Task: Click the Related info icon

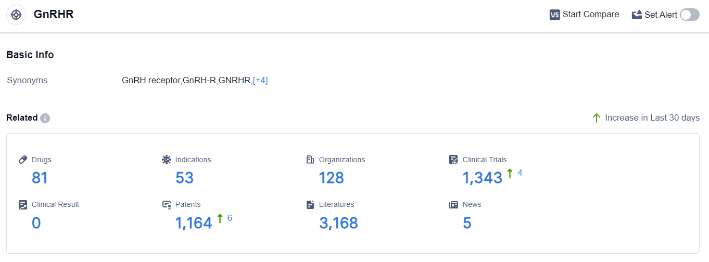Action: click(45, 118)
